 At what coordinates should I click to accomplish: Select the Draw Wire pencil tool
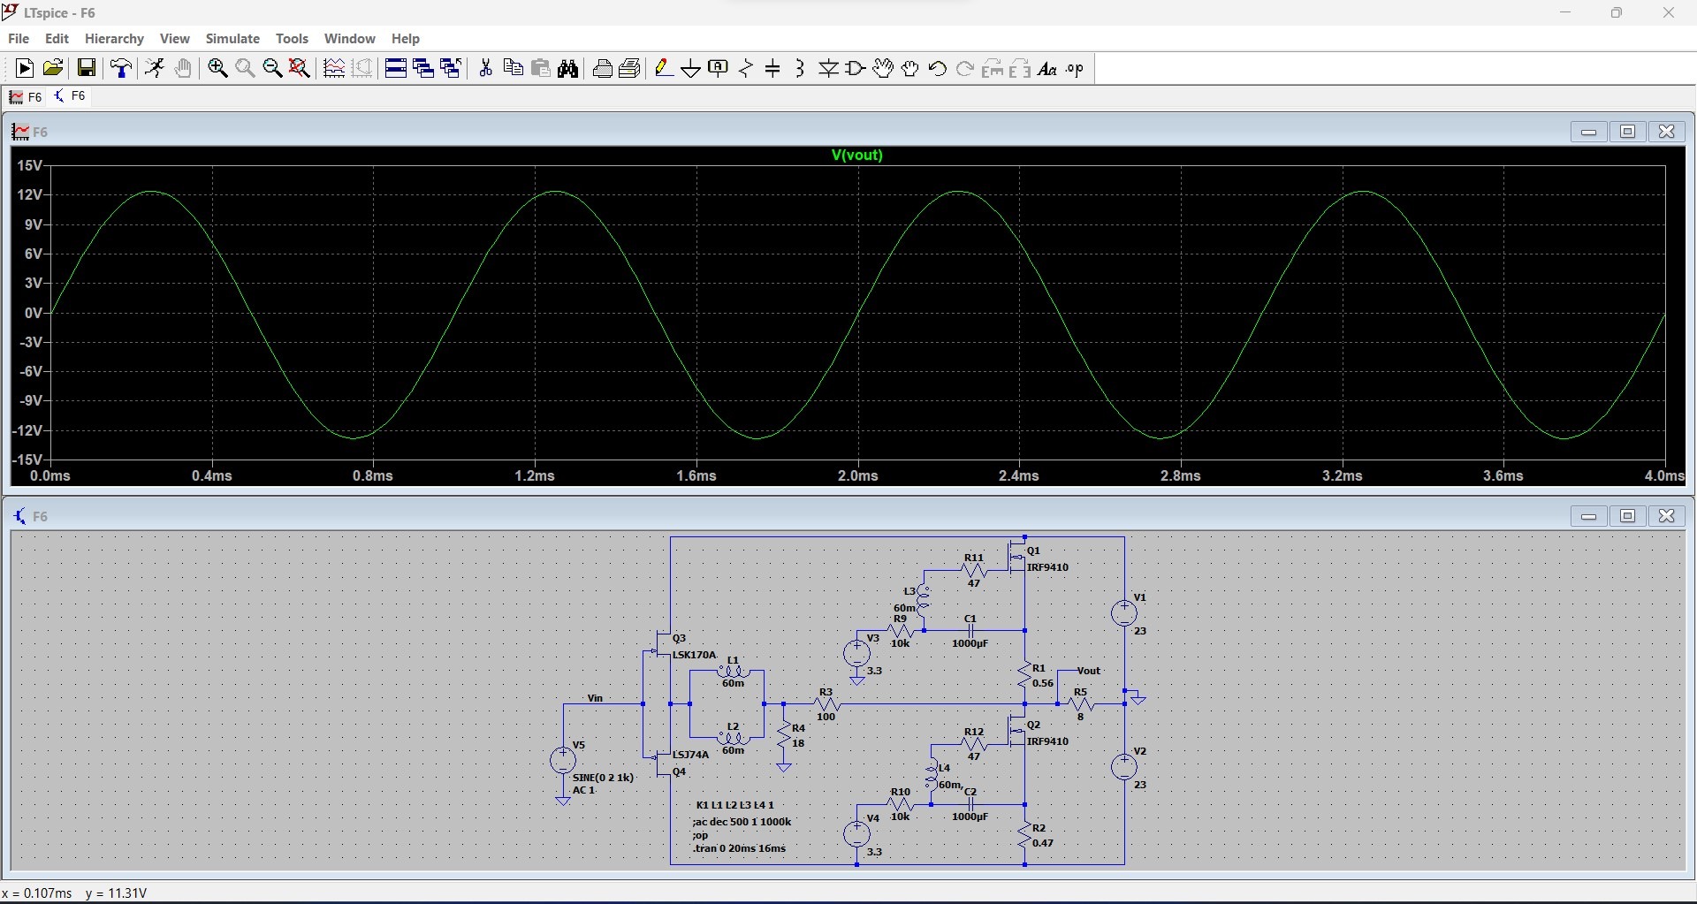(664, 69)
